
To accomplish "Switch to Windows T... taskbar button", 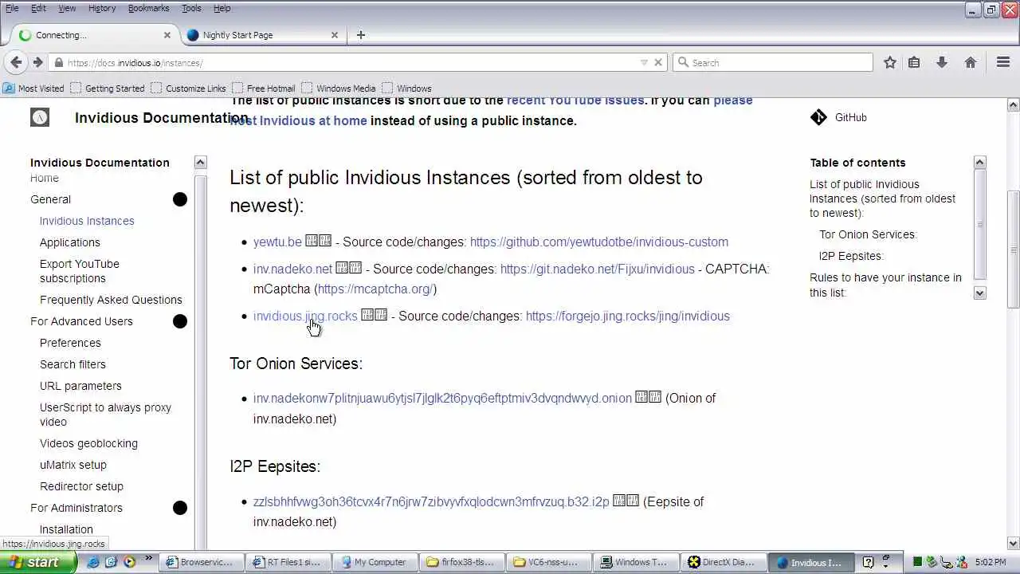I will (637, 562).
